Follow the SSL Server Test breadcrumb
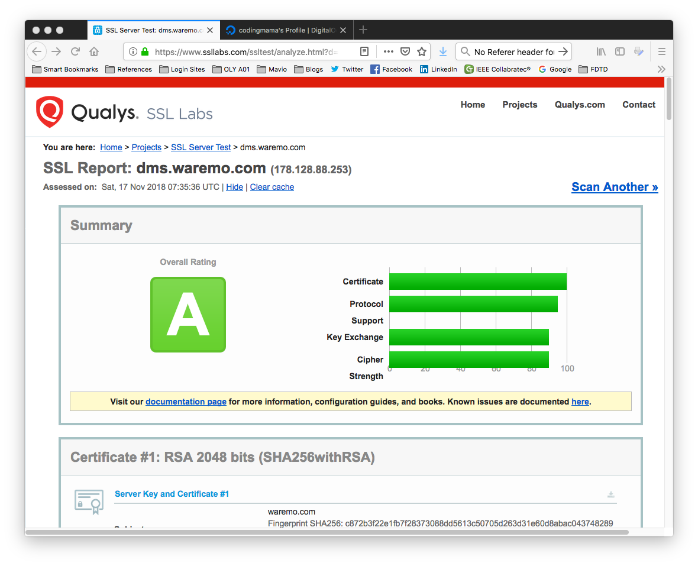This screenshot has width=698, height=566. point(201,147)
